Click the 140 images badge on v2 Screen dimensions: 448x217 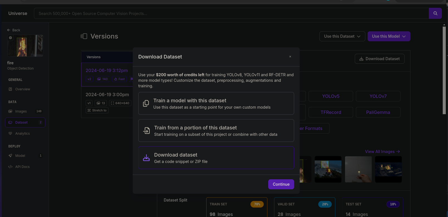102,79
